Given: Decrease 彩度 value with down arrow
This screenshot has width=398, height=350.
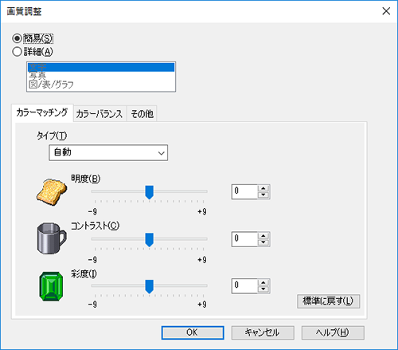Looking at the screenshot, I should (263, 289).
